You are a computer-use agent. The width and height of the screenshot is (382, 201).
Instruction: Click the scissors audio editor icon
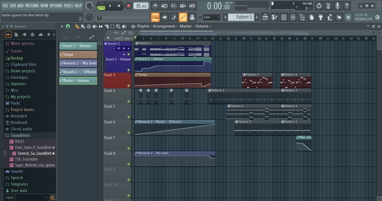[x=328, y=6]
